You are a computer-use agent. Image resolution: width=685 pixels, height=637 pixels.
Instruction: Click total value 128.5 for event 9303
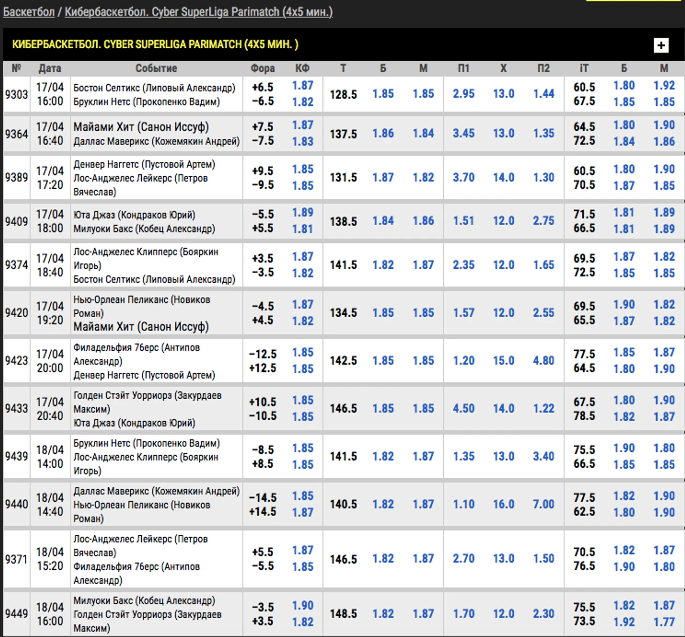tap(343, 94)
